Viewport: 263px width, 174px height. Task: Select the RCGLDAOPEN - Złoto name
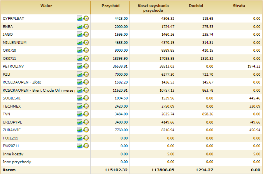(22, 82)
